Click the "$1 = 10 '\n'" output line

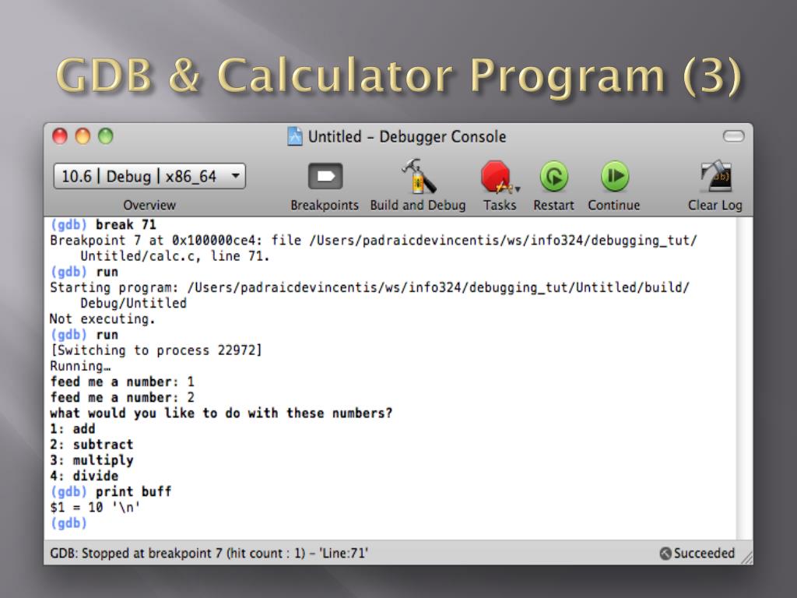coord(95,508)
